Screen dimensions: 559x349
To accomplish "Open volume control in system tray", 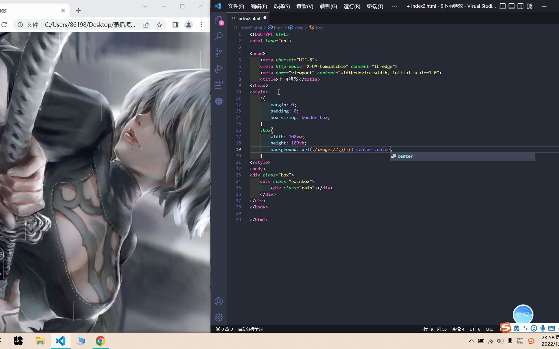I will click(x=500, y=341).
